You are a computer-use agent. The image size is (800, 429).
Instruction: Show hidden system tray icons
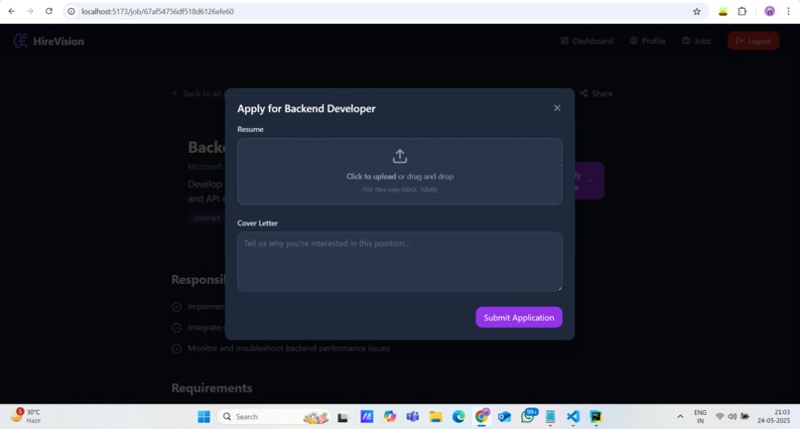point(680,417)
